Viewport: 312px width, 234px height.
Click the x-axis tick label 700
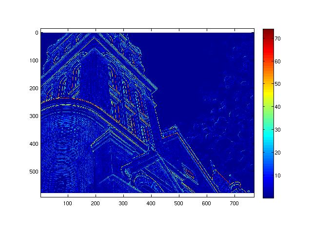(234, 203)
